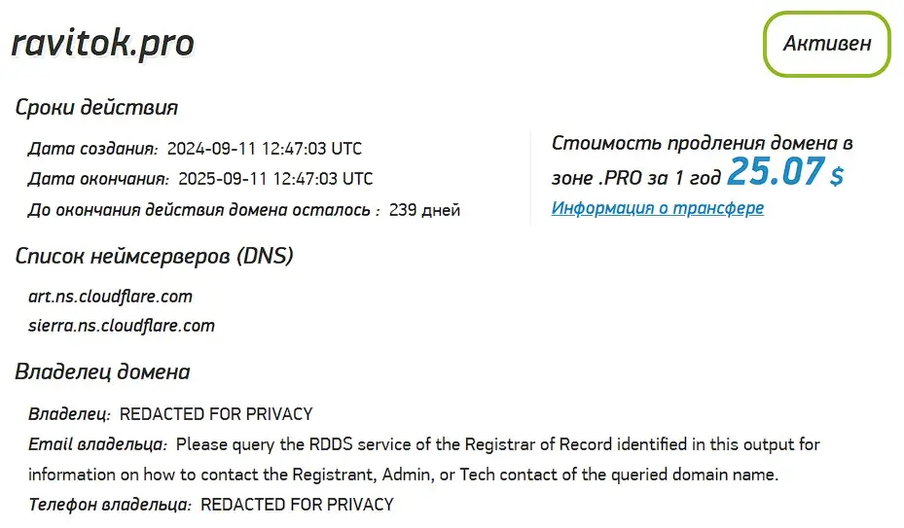Click sierra.ns.cloudflare.com nameserver entry

coord(122,326)
